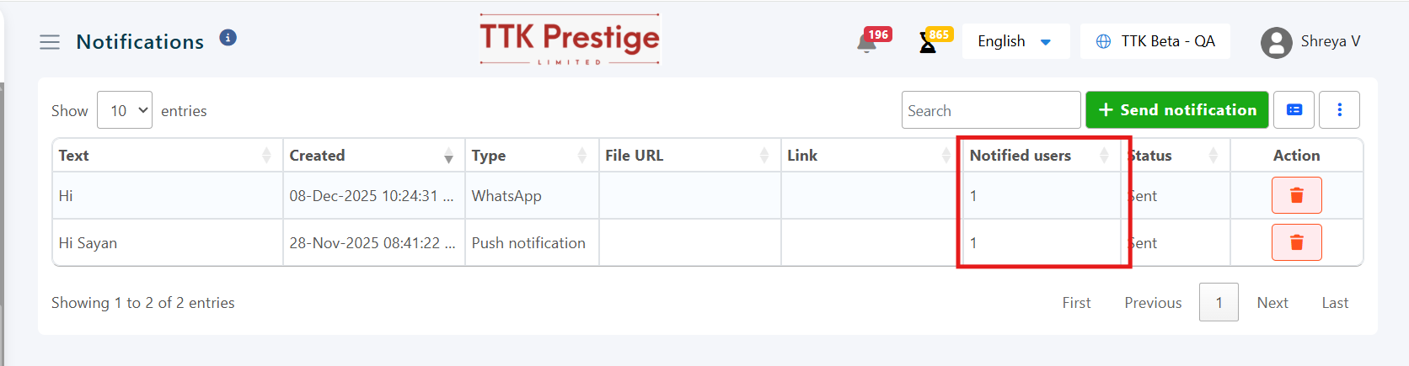Open the TTK Beta - QA environment selector
The image size is (1409, 366).
1155,41
